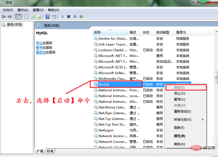Click the show/hide action pane icon
The image size is (218, 157).
54,17
